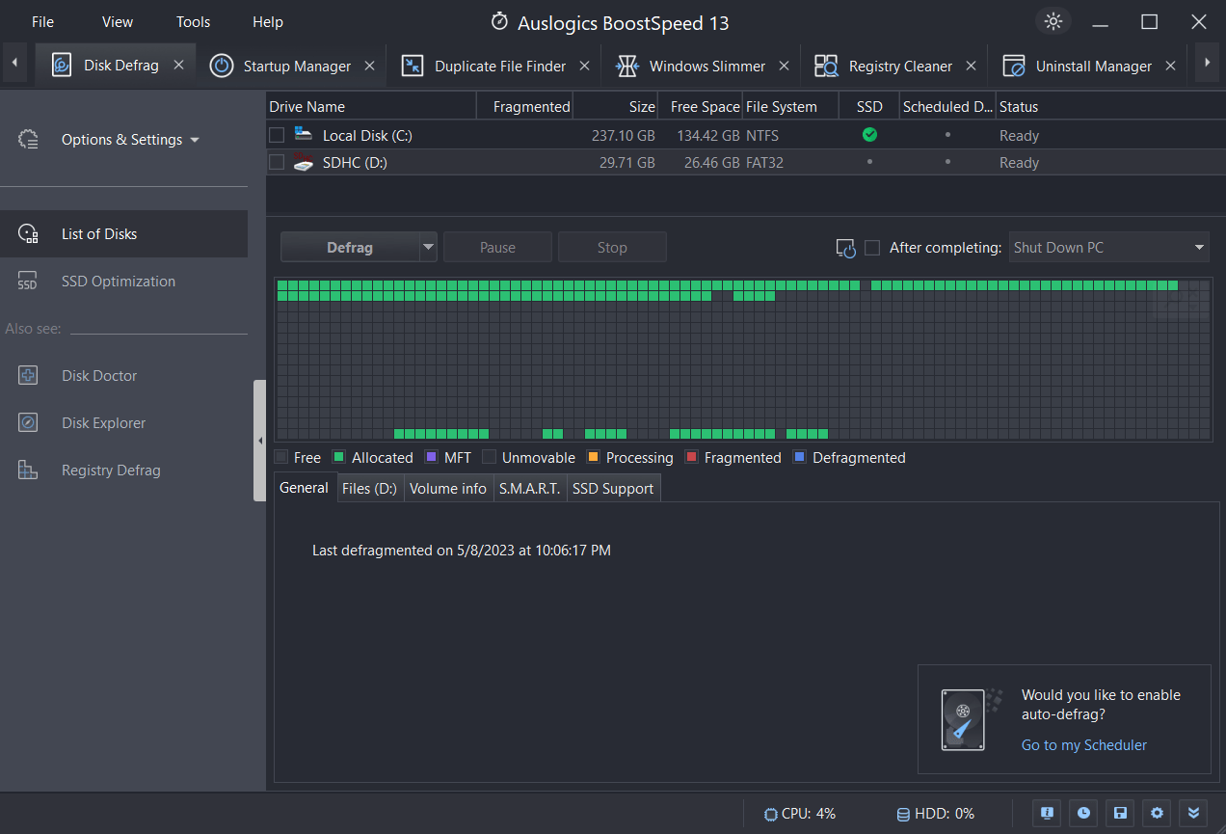The image size is (1226, 834).
Task: Open SSD Optimization in the sidebar
Action: pos(119,281)
